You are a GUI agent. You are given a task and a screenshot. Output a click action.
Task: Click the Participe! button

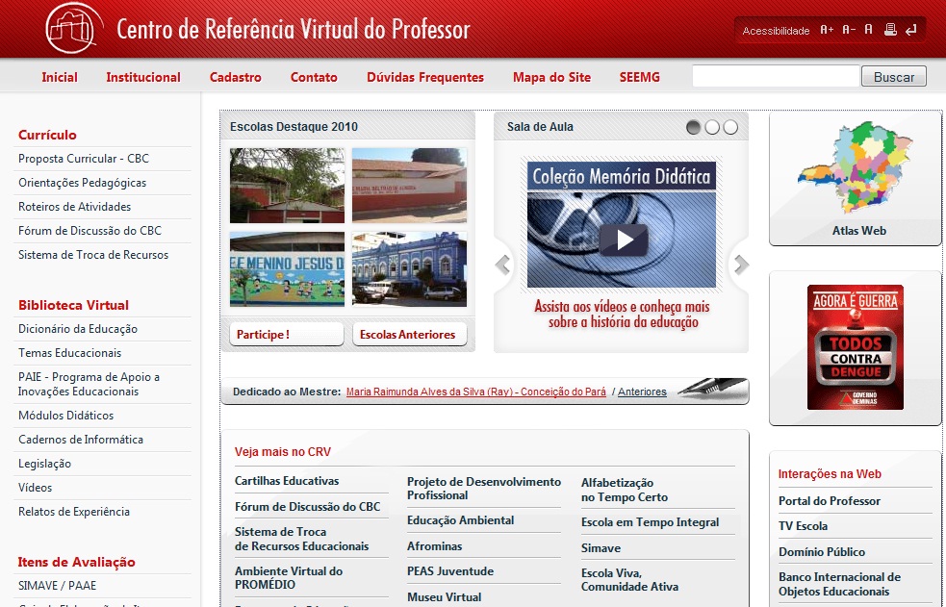[x=286, y=334]
